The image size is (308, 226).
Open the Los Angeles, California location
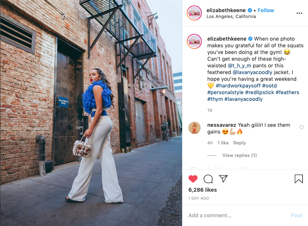click(231, 16)
